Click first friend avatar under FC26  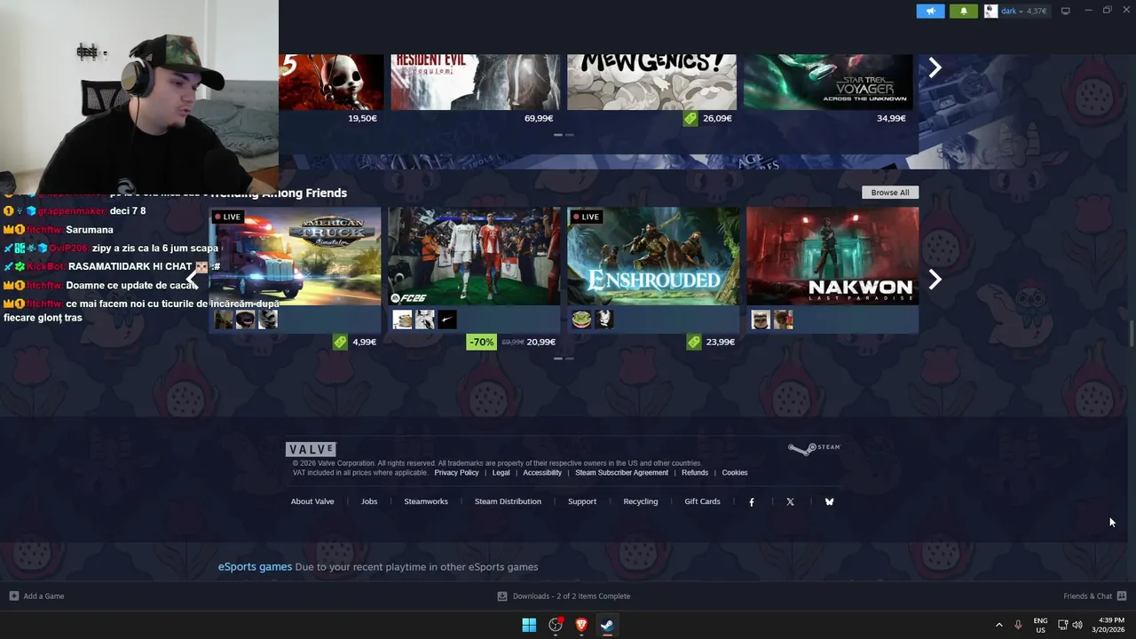pos(403,319)
